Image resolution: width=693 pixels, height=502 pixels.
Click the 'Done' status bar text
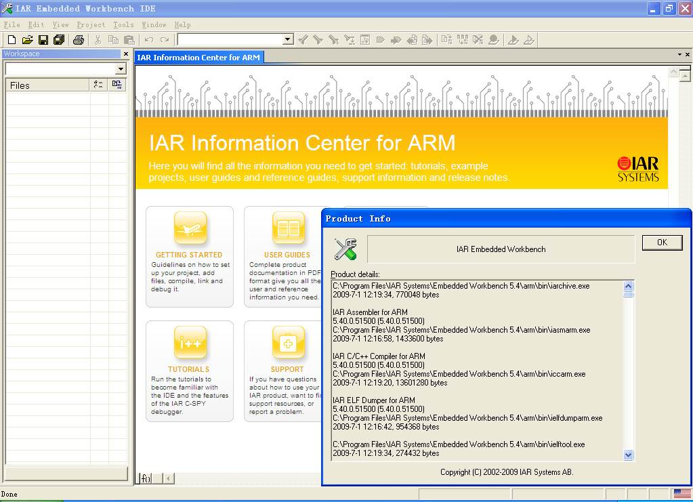click(x=9, y=494)
